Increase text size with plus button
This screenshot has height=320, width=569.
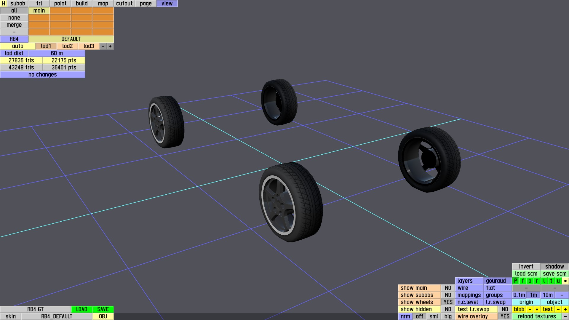click(565, 309)
